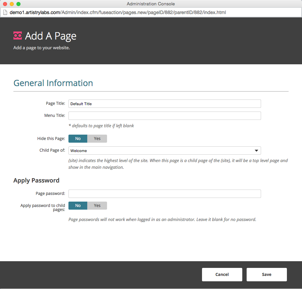Click the yellow minimize window button
This screenshot has width=302, height=289.
point(12,4)
